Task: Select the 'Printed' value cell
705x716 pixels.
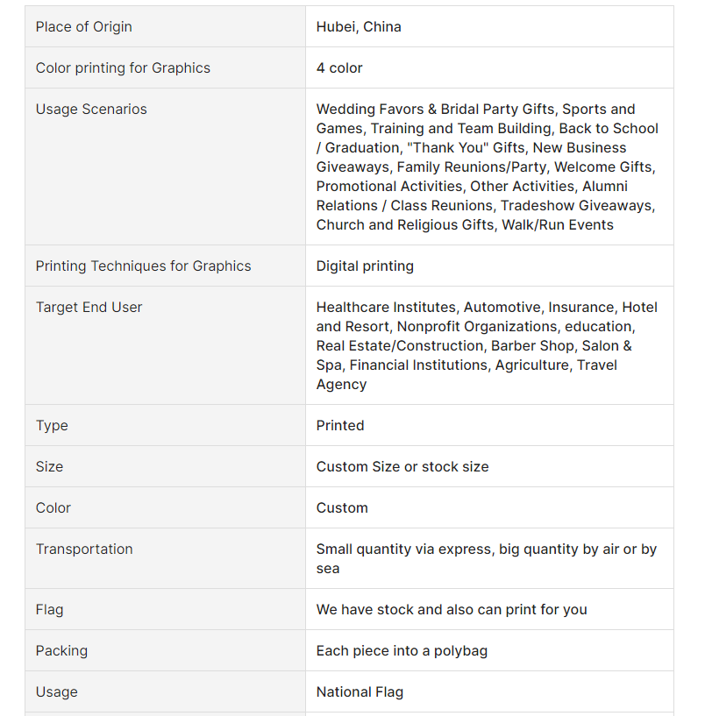Action: coord(489,425)
